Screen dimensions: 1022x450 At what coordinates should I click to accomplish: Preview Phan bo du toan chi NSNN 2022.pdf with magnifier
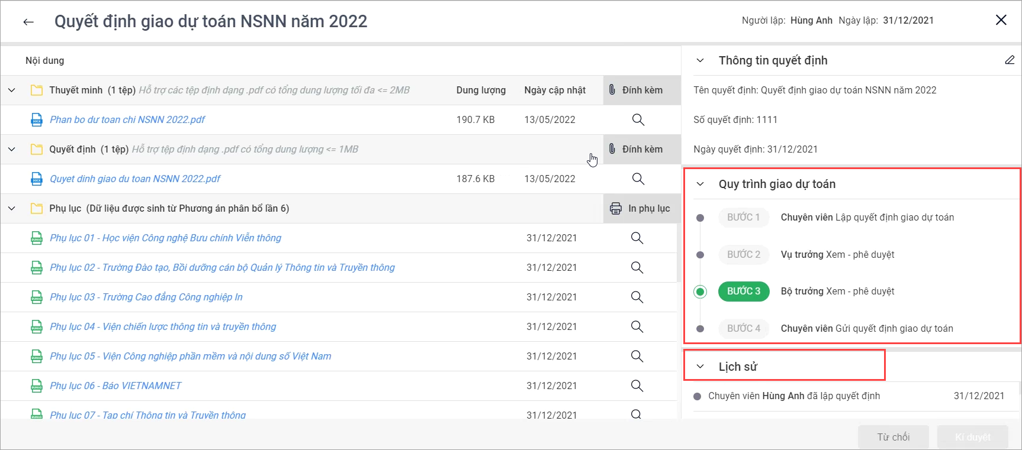pyautogui.click(x=638, y=119)
